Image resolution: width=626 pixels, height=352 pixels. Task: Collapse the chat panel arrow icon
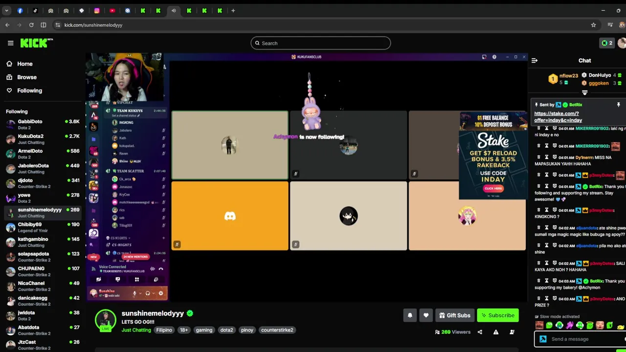click(535, 61)
